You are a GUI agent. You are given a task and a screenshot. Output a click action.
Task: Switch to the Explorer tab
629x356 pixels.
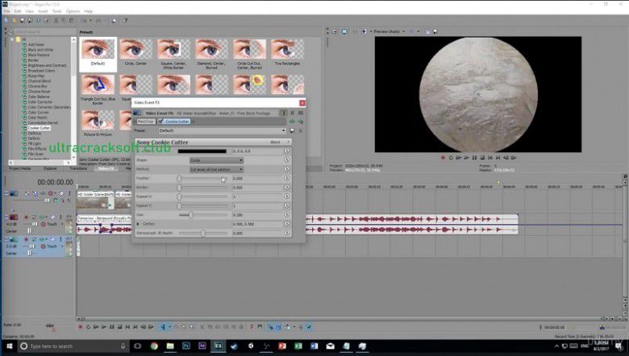[50, 168]
